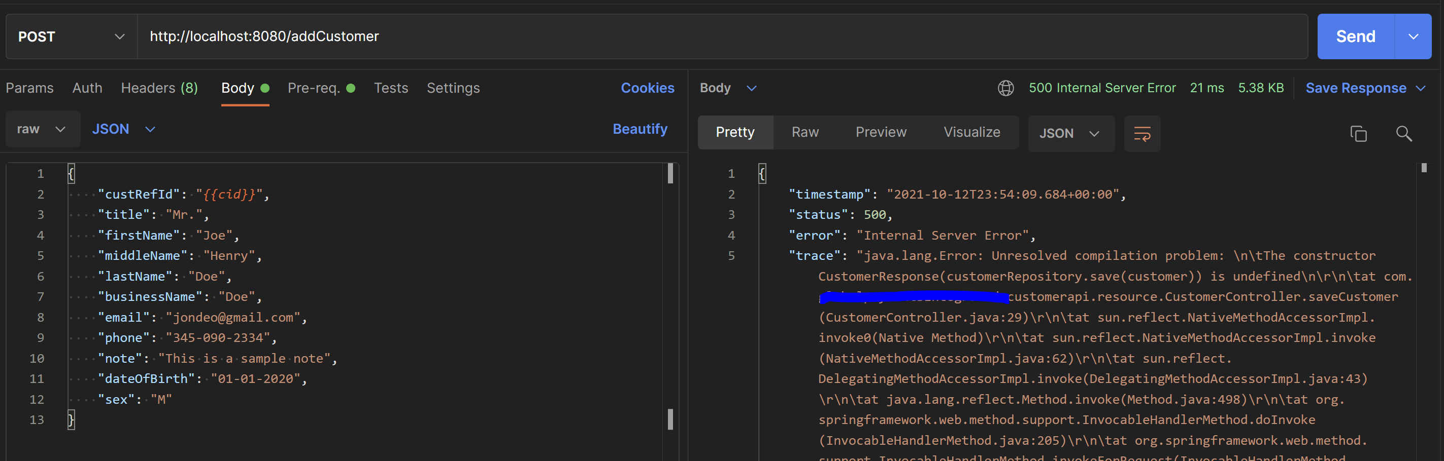Open the response Body section dropdown
The height and width of the screenshot is (461, 1444).
pos(728,88)
